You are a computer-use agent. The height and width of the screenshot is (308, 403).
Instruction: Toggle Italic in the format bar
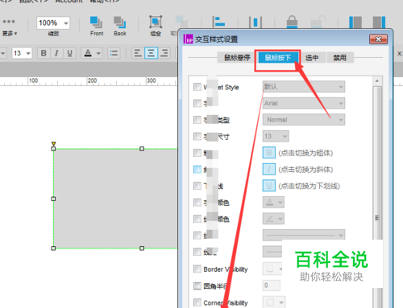click(56, 53)
